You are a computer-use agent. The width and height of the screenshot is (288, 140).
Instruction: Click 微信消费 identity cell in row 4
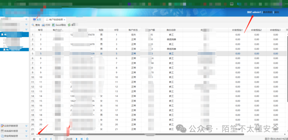pos(171,49)
